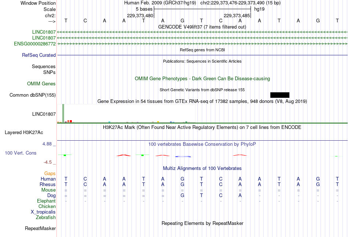Image resolution: width=348 pixels, height=237 pixels.
Task: Select the Human row label in alignment
Action: click(x=48, y=179)
